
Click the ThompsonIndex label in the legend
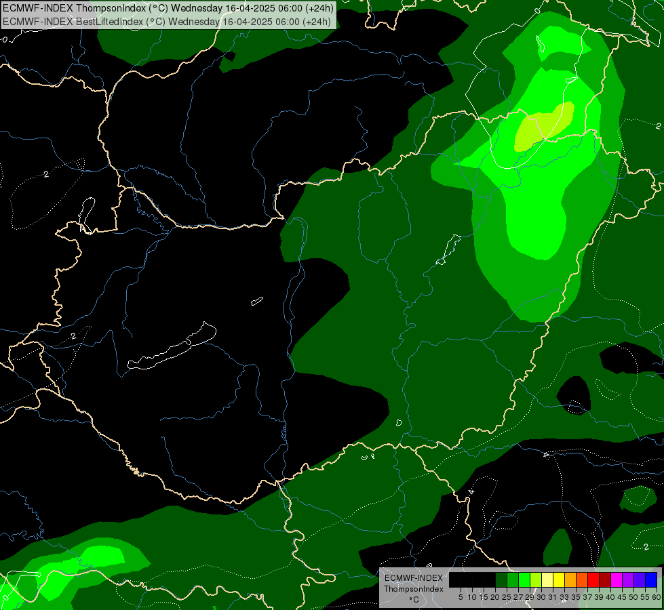tap(414, 589)
